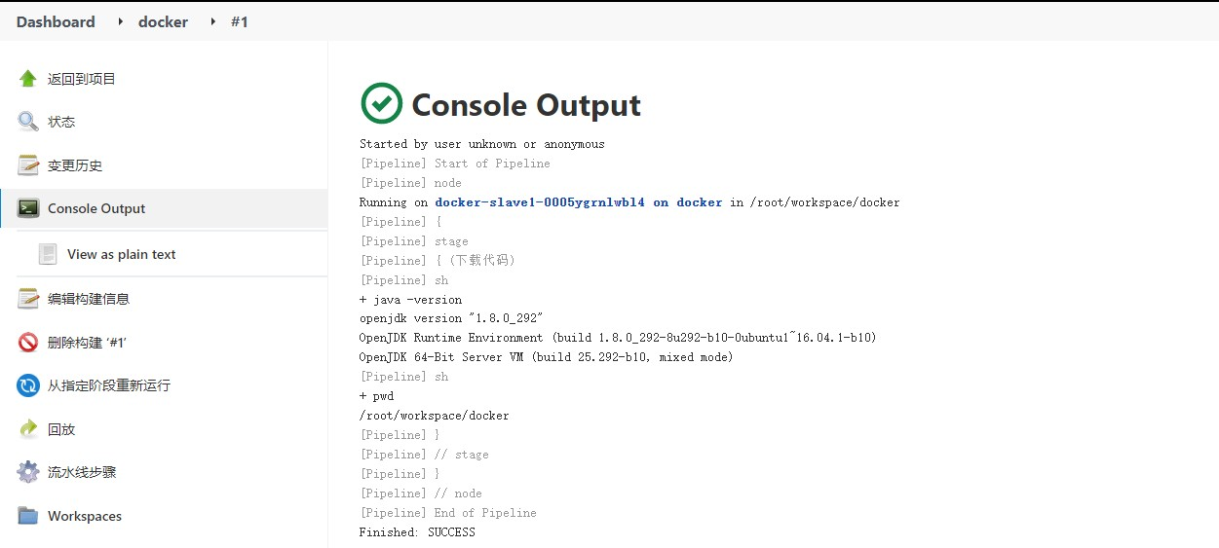
Task: Expand the Dashboard breadcrumb arrow
Action: tap(120, 21)
